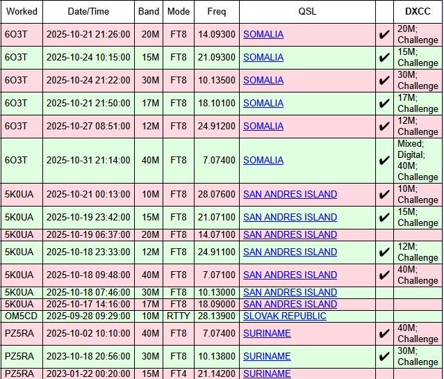Select date 2023-10-18 20:56:00 cell

88,357
